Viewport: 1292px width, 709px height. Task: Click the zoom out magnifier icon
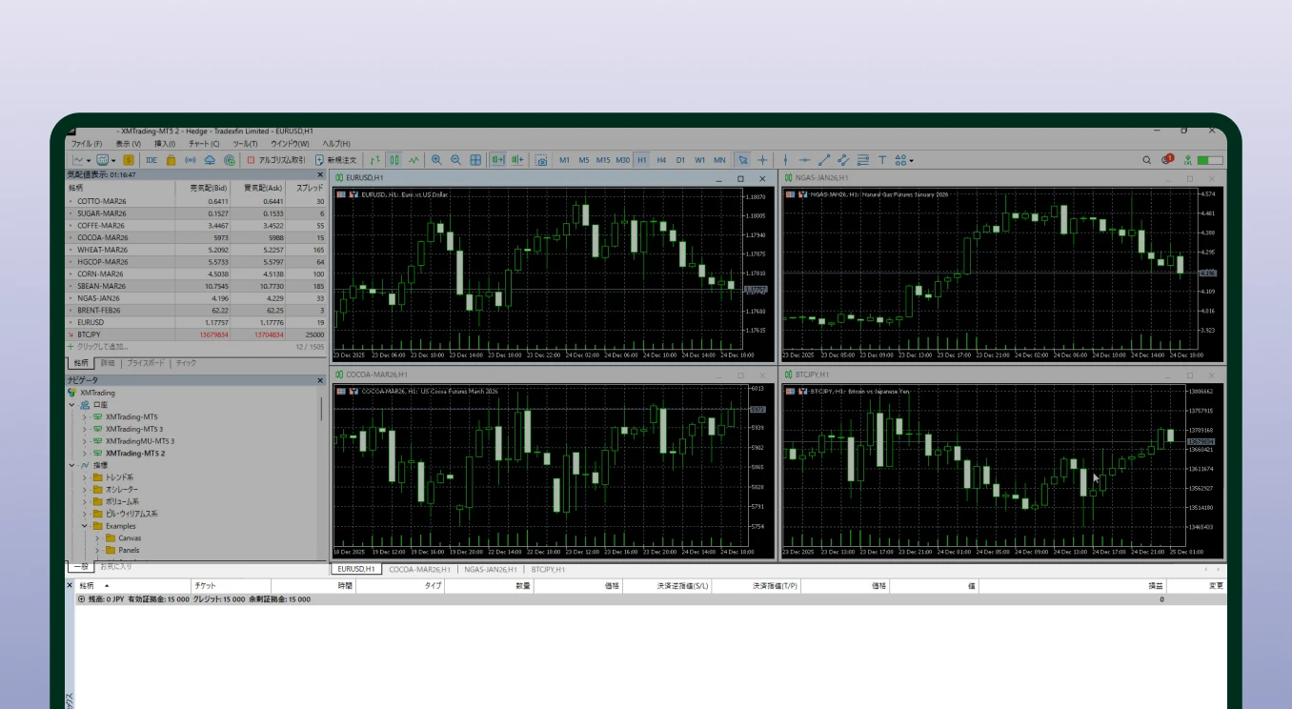456,159
